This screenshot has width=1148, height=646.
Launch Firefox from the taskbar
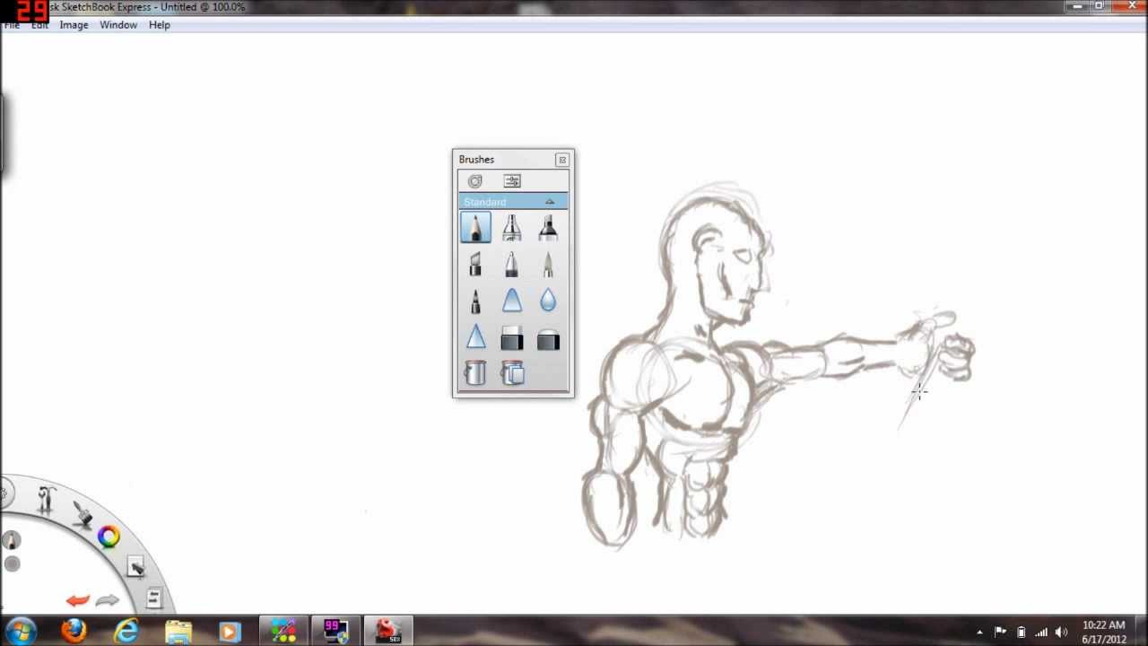pyautogui.click(x=74, y=632)
